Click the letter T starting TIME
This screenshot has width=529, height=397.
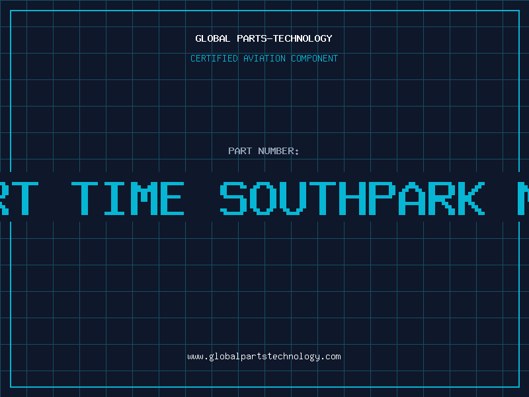point(85,198)
